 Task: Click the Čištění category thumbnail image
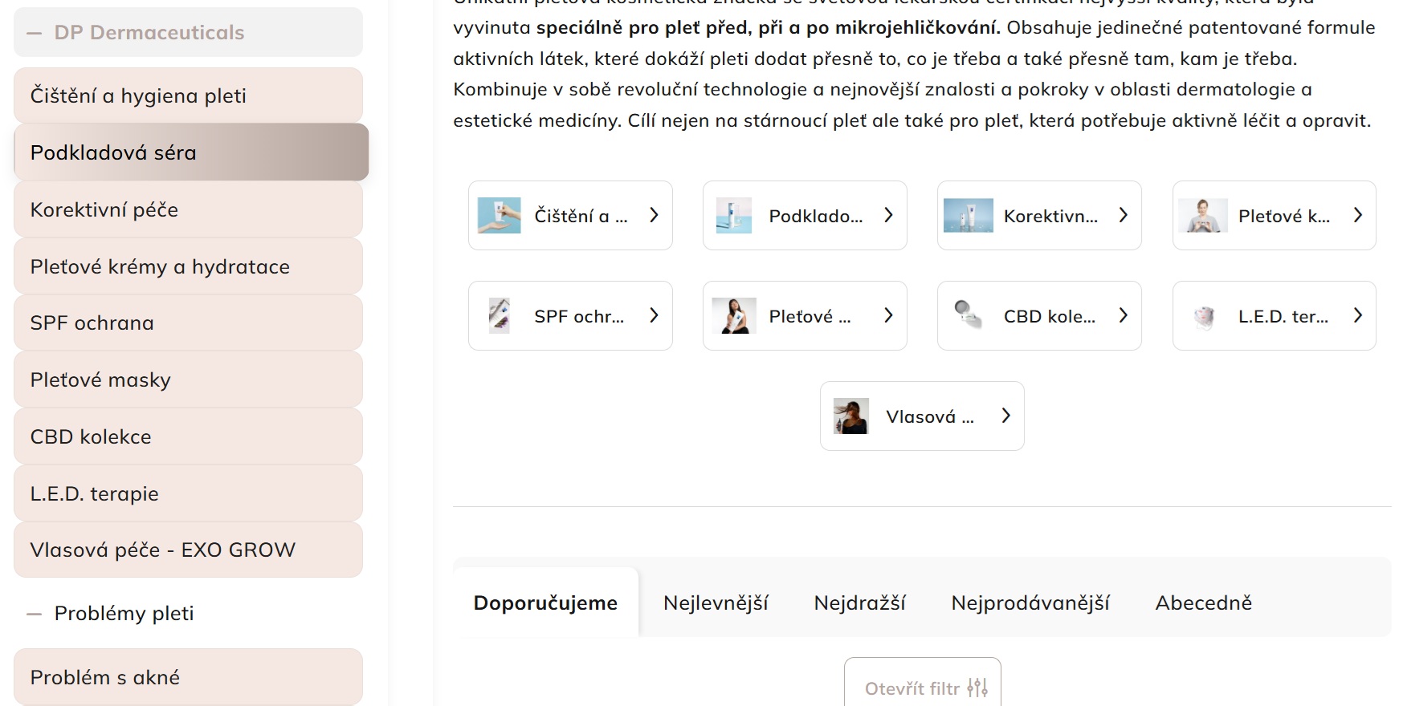tap(499, 216)
